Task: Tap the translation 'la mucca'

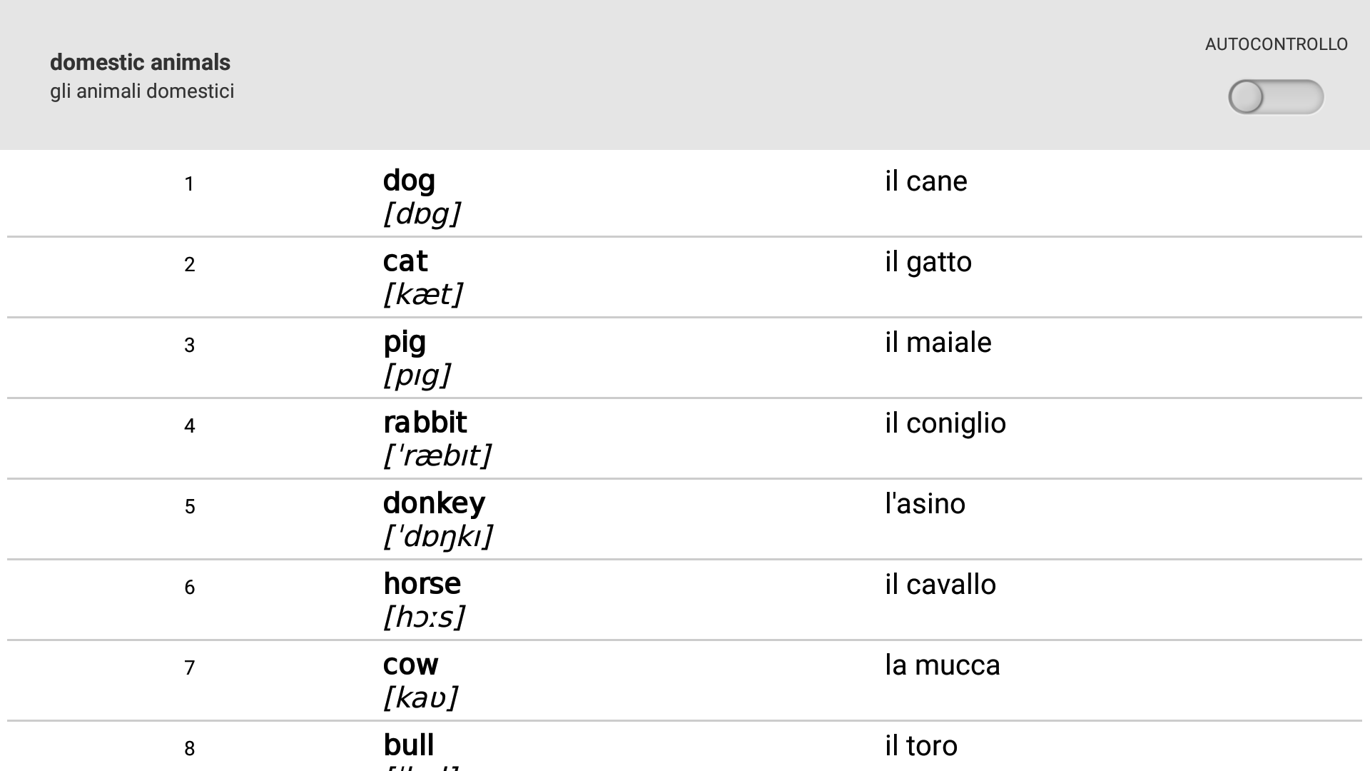Action: coord(942,665)
